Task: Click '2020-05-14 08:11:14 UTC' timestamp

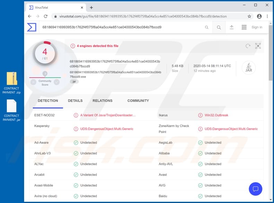Action: [212, 66]
